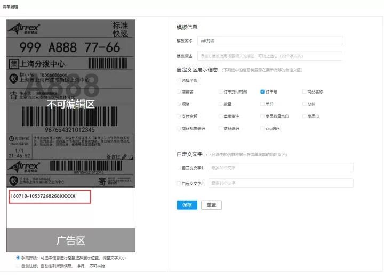Check the 选择全部 select-all checkbox
384x275 pixels.
pyautogui.click(x=179, y=80)
